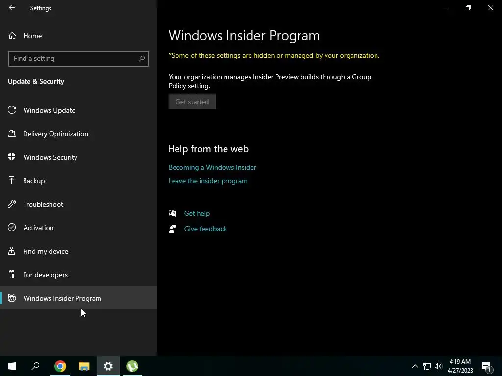
Task: Open the Activation page
Action: (78, 228)
